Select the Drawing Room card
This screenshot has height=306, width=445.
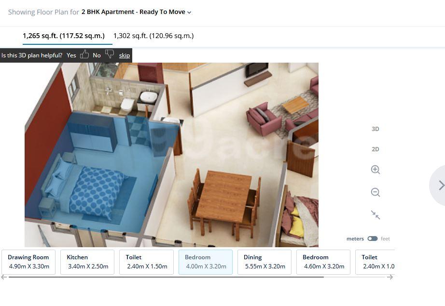pyautogui.click(x=28, y=262)
